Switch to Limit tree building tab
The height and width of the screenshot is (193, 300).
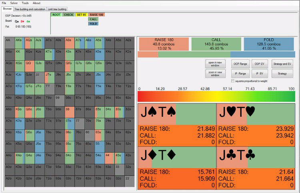pyautogui.click(x=57, y=9)
